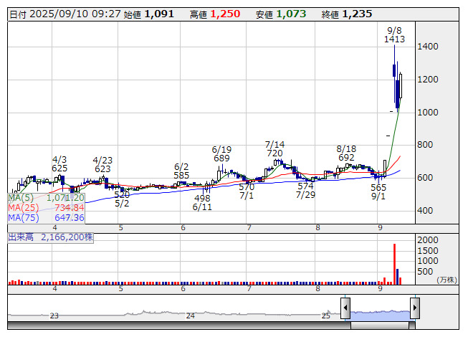Click the horizontal scrollbar thumb below navigator

coord(380,326)
